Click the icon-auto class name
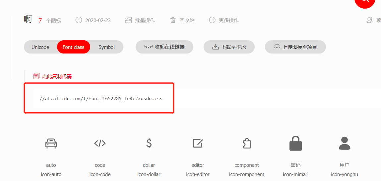The image size is (381, 181). 51,174
